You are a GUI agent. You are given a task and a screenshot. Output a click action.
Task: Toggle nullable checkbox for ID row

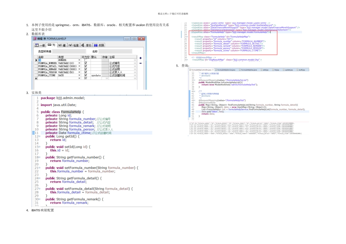pos(86,60)
